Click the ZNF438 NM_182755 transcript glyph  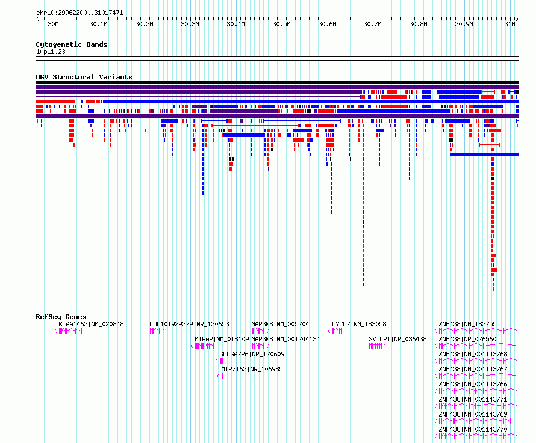coord(476,331)
